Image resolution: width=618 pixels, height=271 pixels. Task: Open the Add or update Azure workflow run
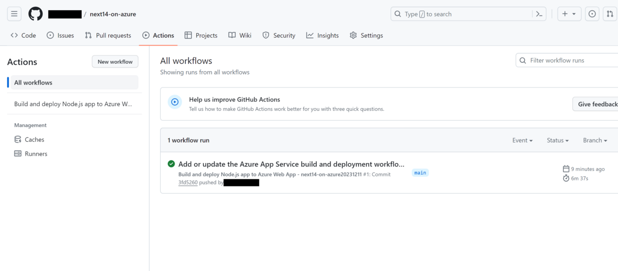tap(291, 164)
